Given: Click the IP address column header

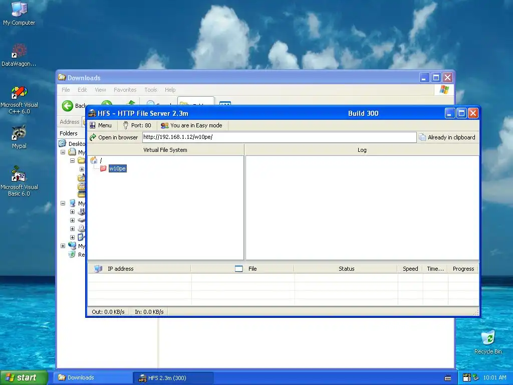Looking at the screenshot, I should click(x=139, y=269).
